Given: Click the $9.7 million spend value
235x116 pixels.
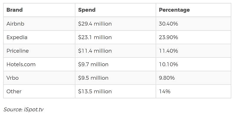Looking at the screenshot, I should point(93,64).
